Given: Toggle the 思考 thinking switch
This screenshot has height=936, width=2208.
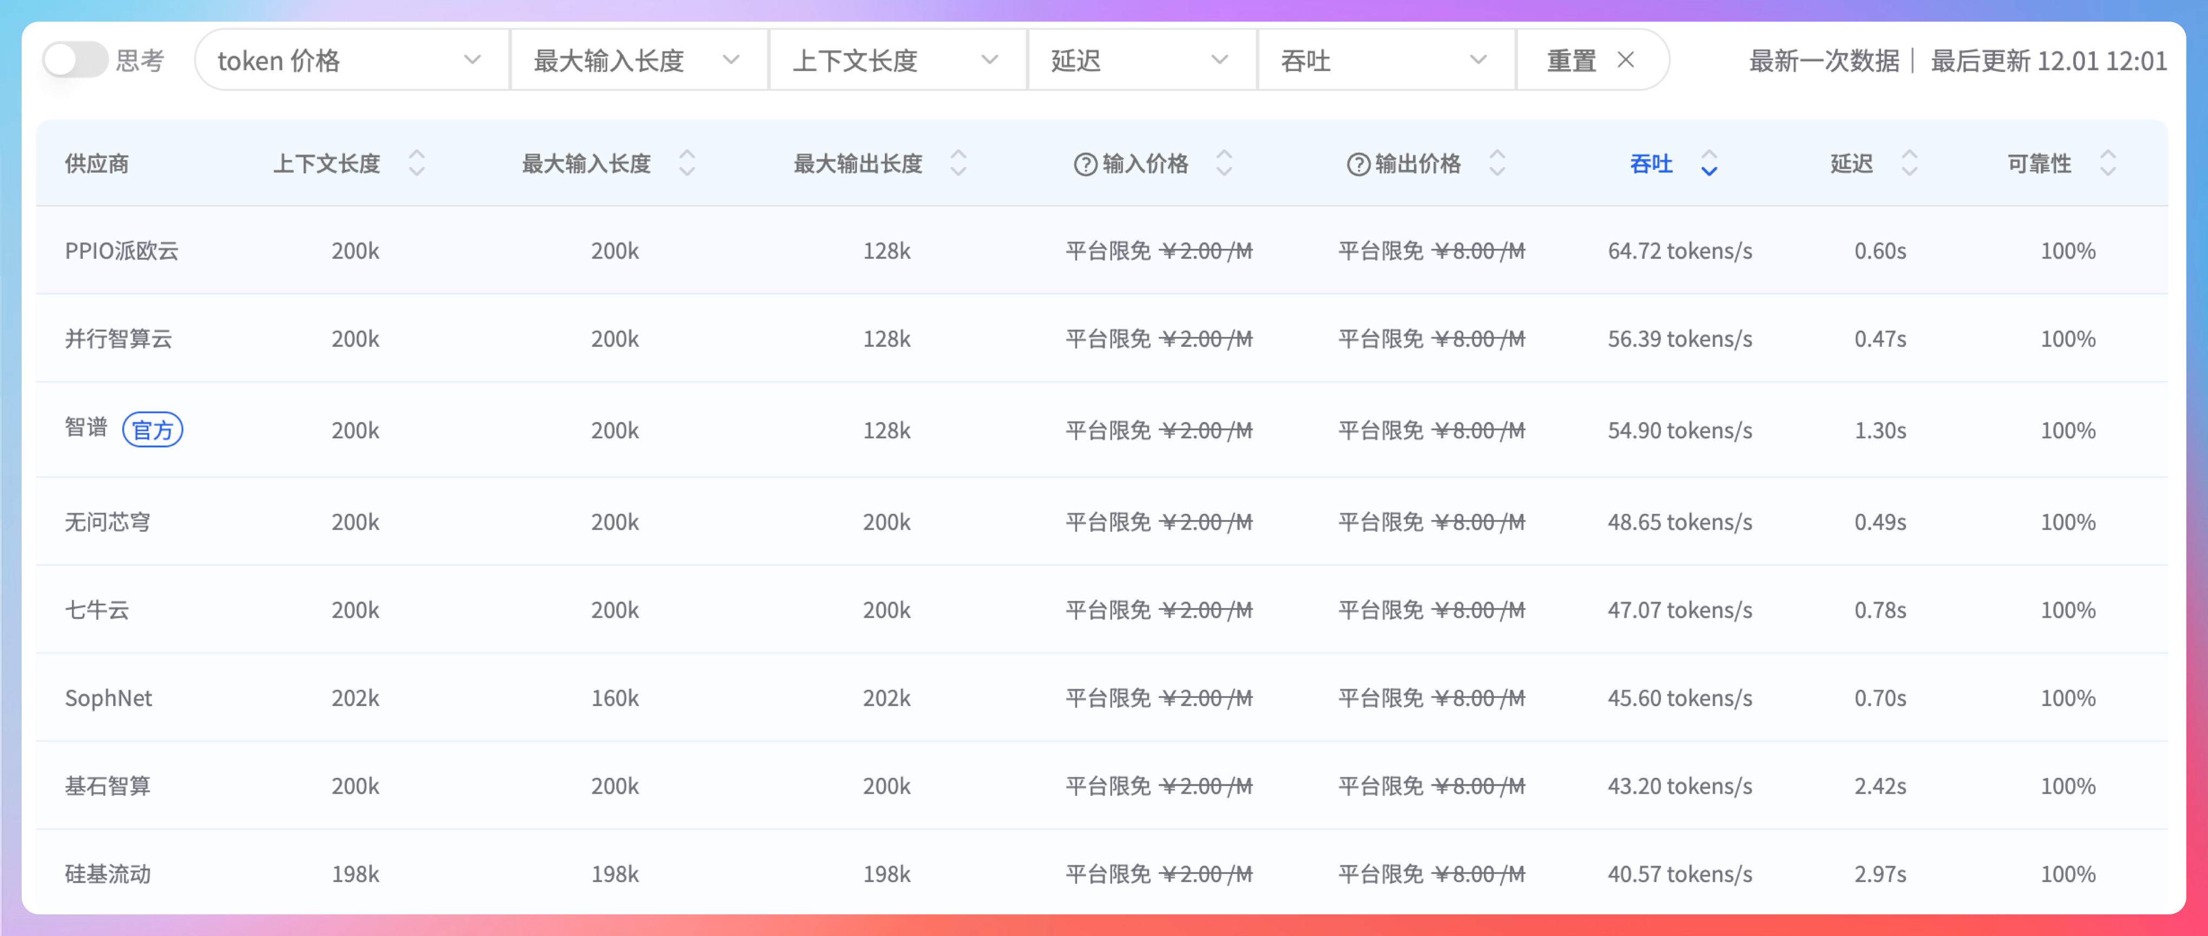Looking at the screenshot, I should (75, 60).
